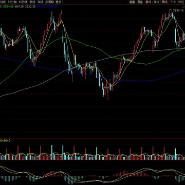Activate the 画线 drawing tool button
Image resolution: width=185 pixels, height=185 pixels.
click(x=164, y=2)
